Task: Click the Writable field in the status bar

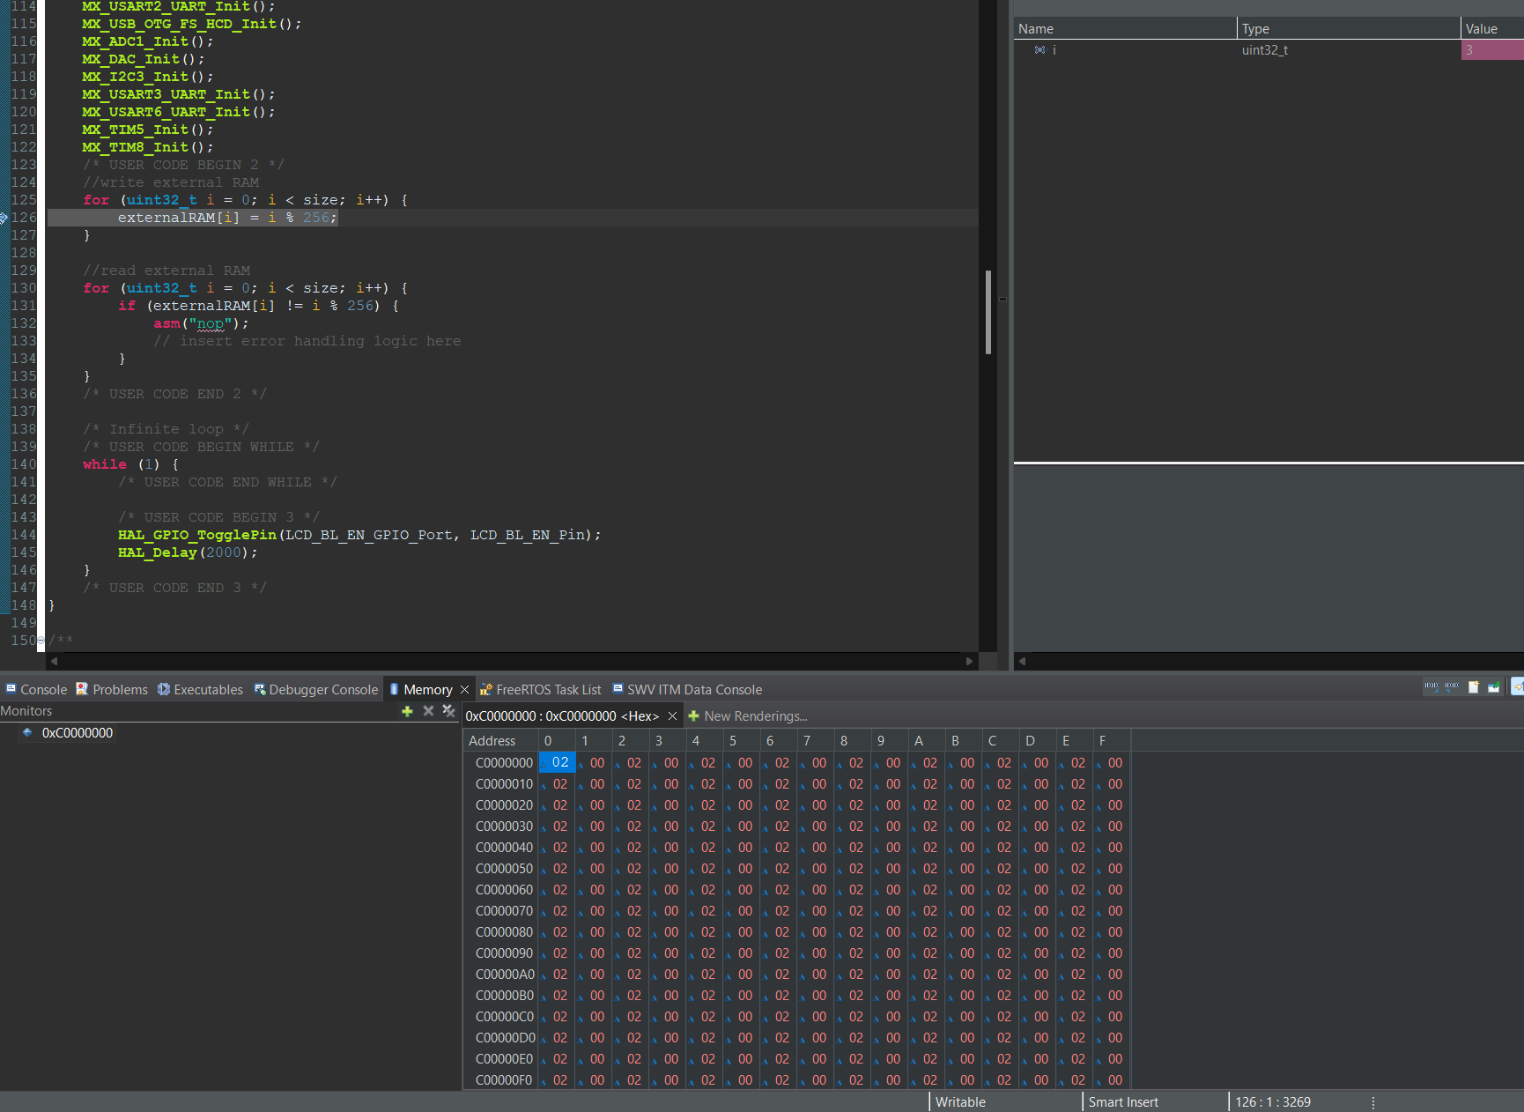Action: coord(959,1101)
